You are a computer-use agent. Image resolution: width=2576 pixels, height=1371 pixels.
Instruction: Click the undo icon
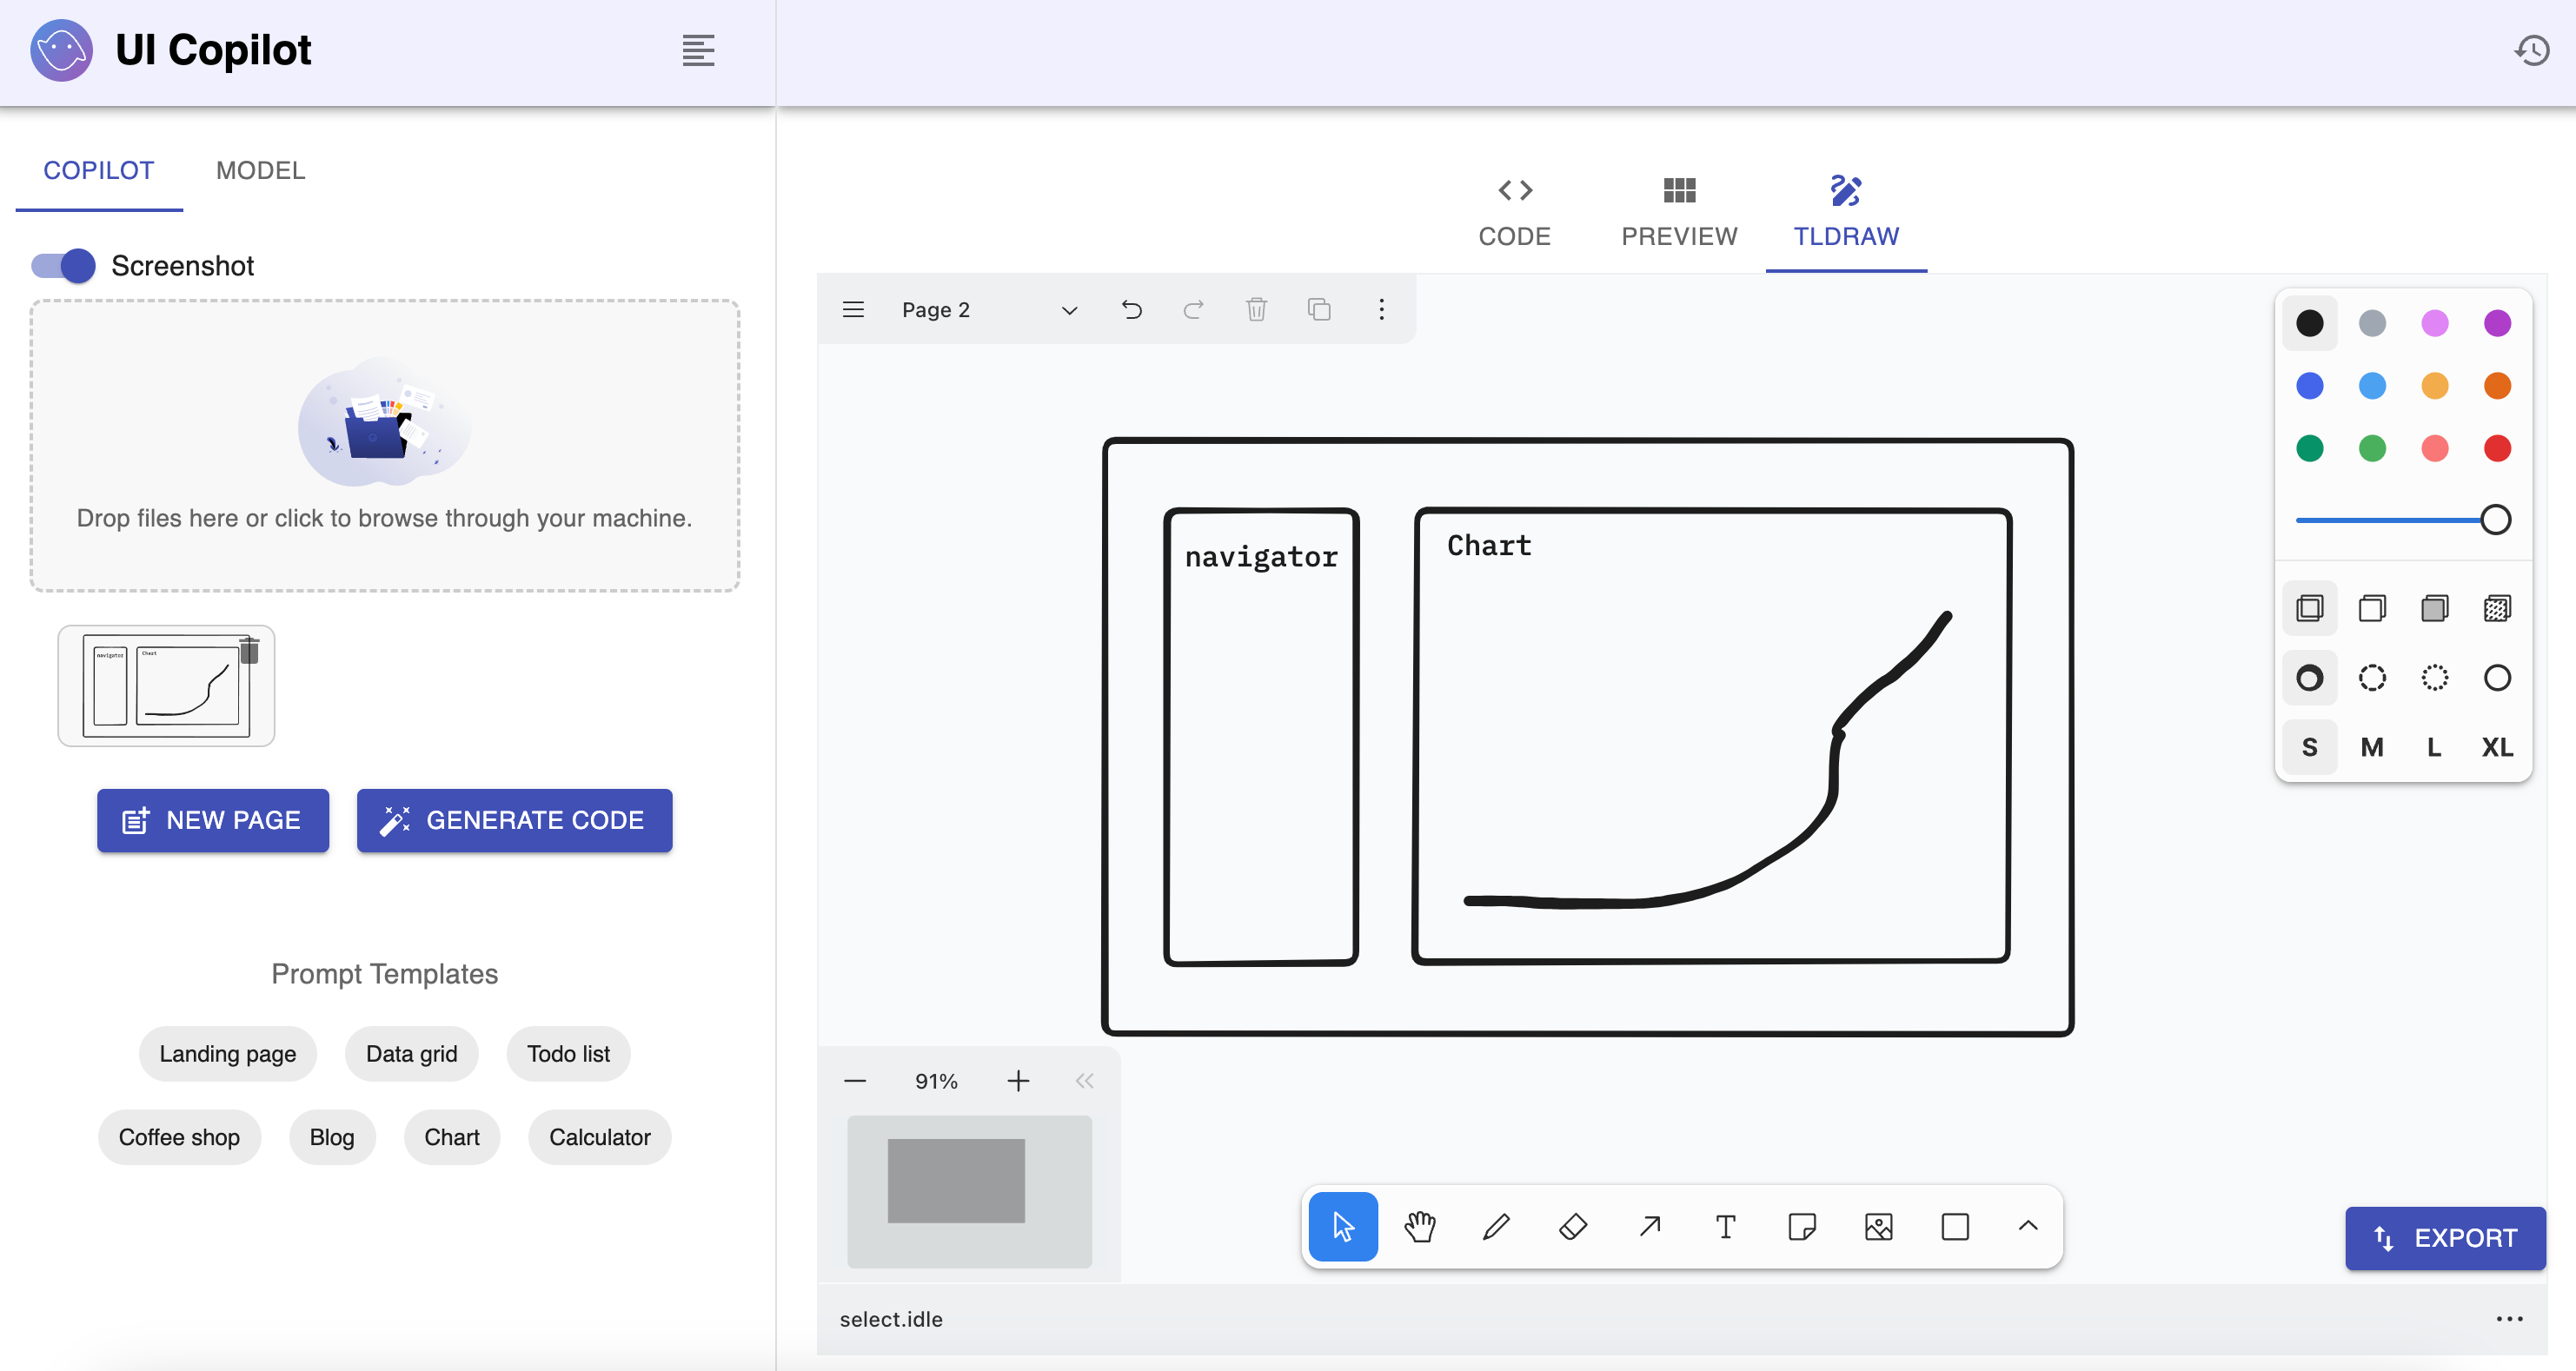(x=1131, y=310)
